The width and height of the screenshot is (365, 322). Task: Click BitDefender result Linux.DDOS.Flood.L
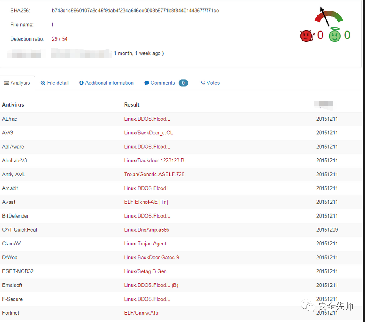(x=147, y=216)
